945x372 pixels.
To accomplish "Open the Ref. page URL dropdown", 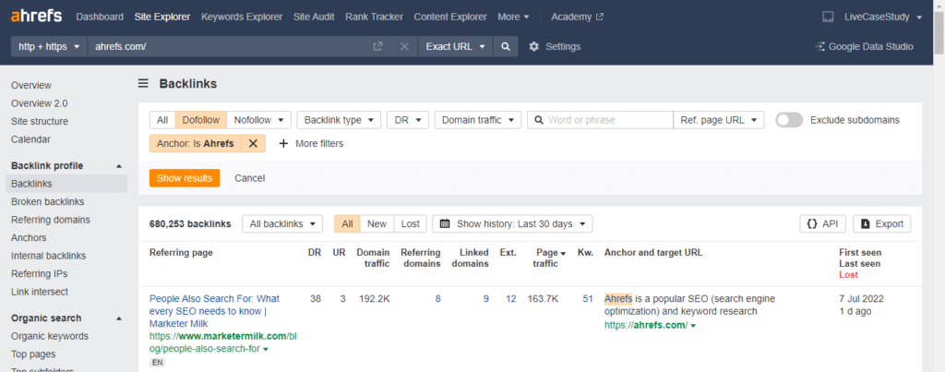I will click(x=718, y=120).
